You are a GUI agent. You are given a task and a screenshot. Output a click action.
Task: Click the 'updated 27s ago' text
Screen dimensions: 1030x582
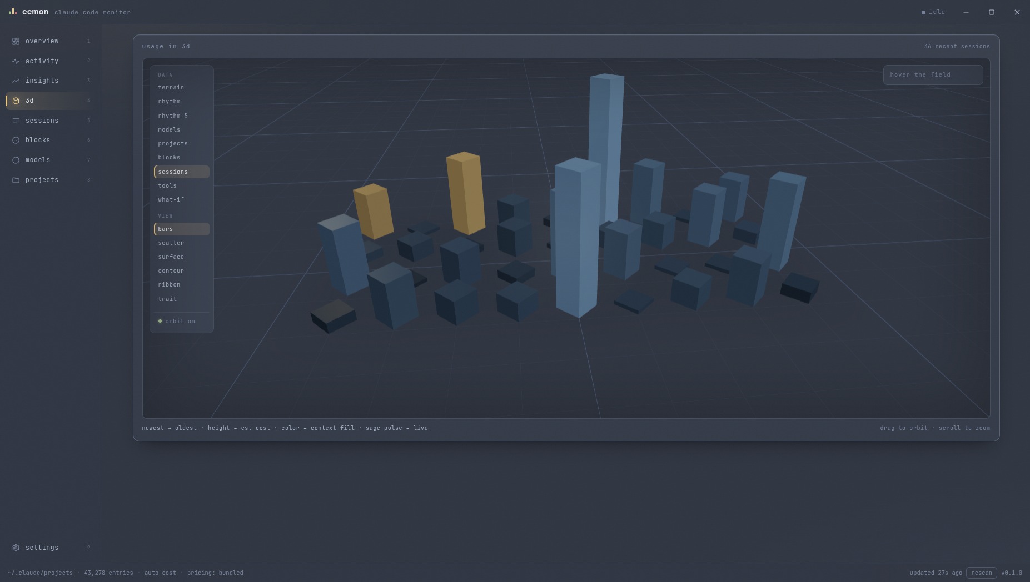coord(936,573)
